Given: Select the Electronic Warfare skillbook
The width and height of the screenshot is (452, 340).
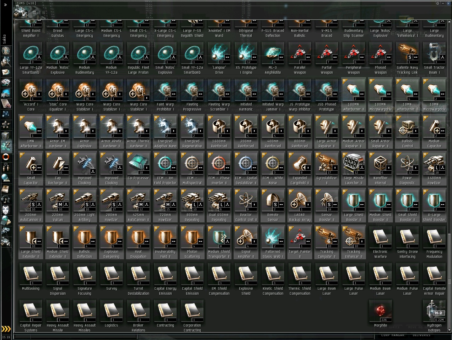Looking at the screenshot, I should point(381,242).
